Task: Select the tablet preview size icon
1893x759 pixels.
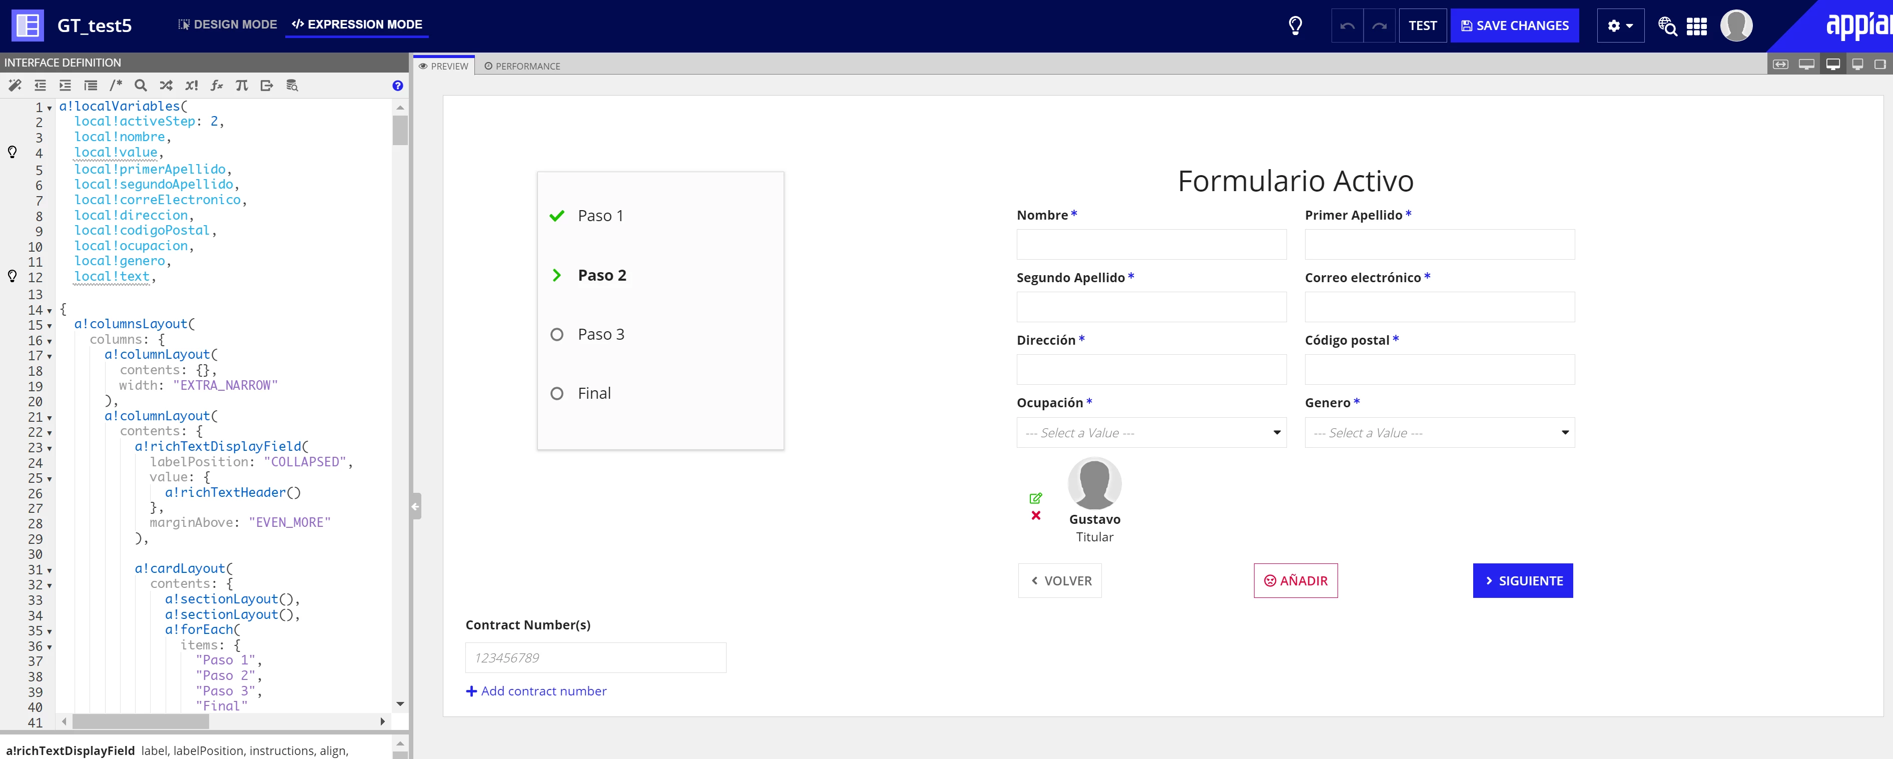Action: pyautogui.click(x=1880, y=65)
